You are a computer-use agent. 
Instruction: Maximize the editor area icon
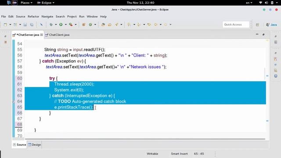[x=263, y=34]
